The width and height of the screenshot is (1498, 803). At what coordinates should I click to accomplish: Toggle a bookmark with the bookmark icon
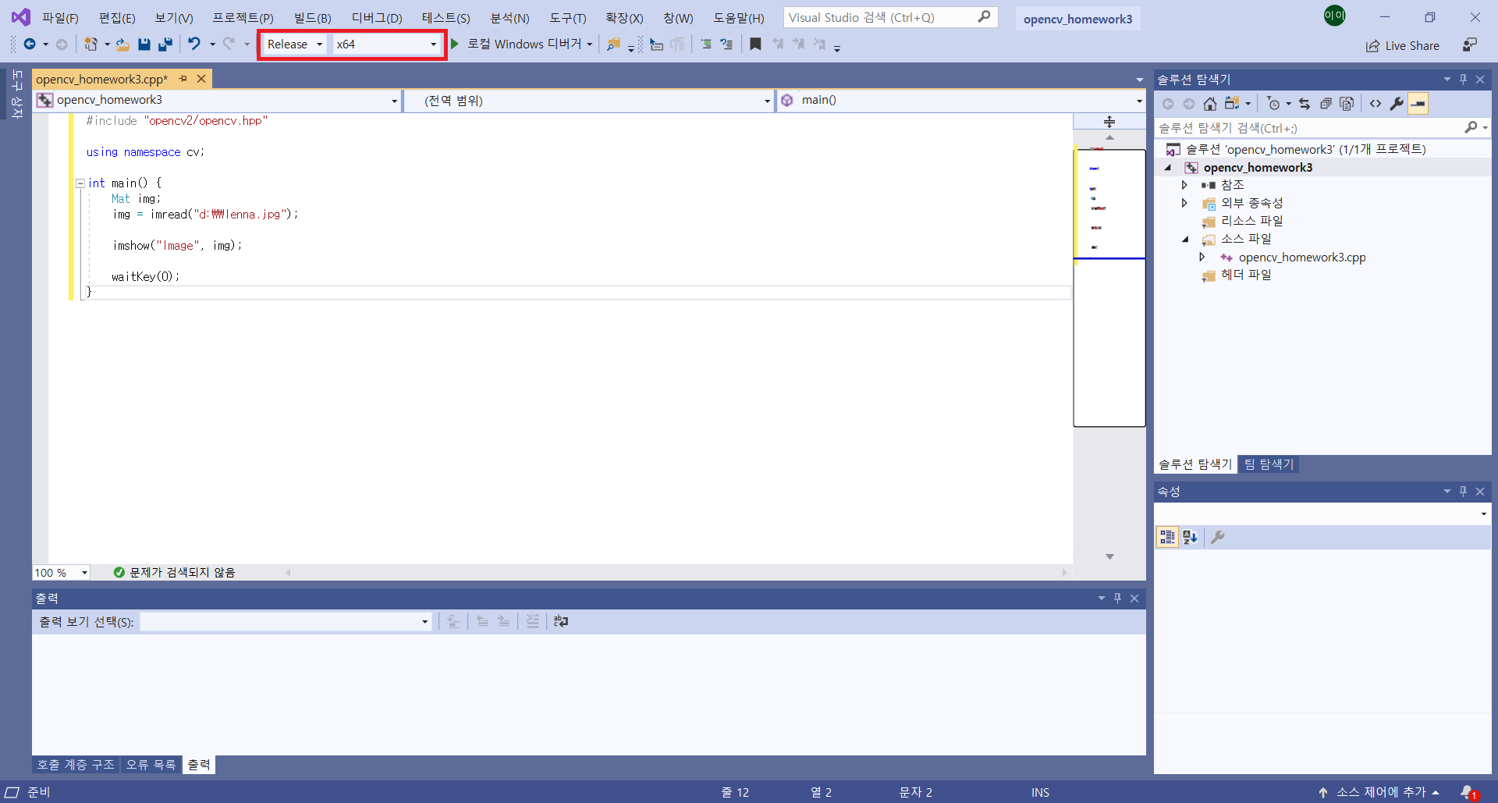click(x=755, y=44)
